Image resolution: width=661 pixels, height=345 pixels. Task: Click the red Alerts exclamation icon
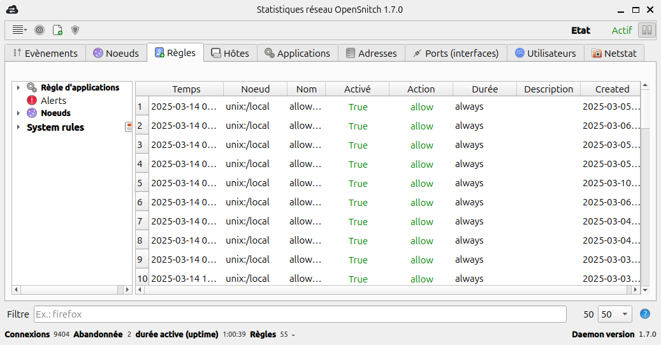32,100
